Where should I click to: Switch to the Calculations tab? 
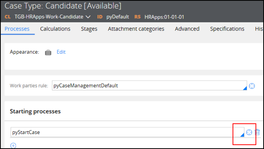click(55, 29)
